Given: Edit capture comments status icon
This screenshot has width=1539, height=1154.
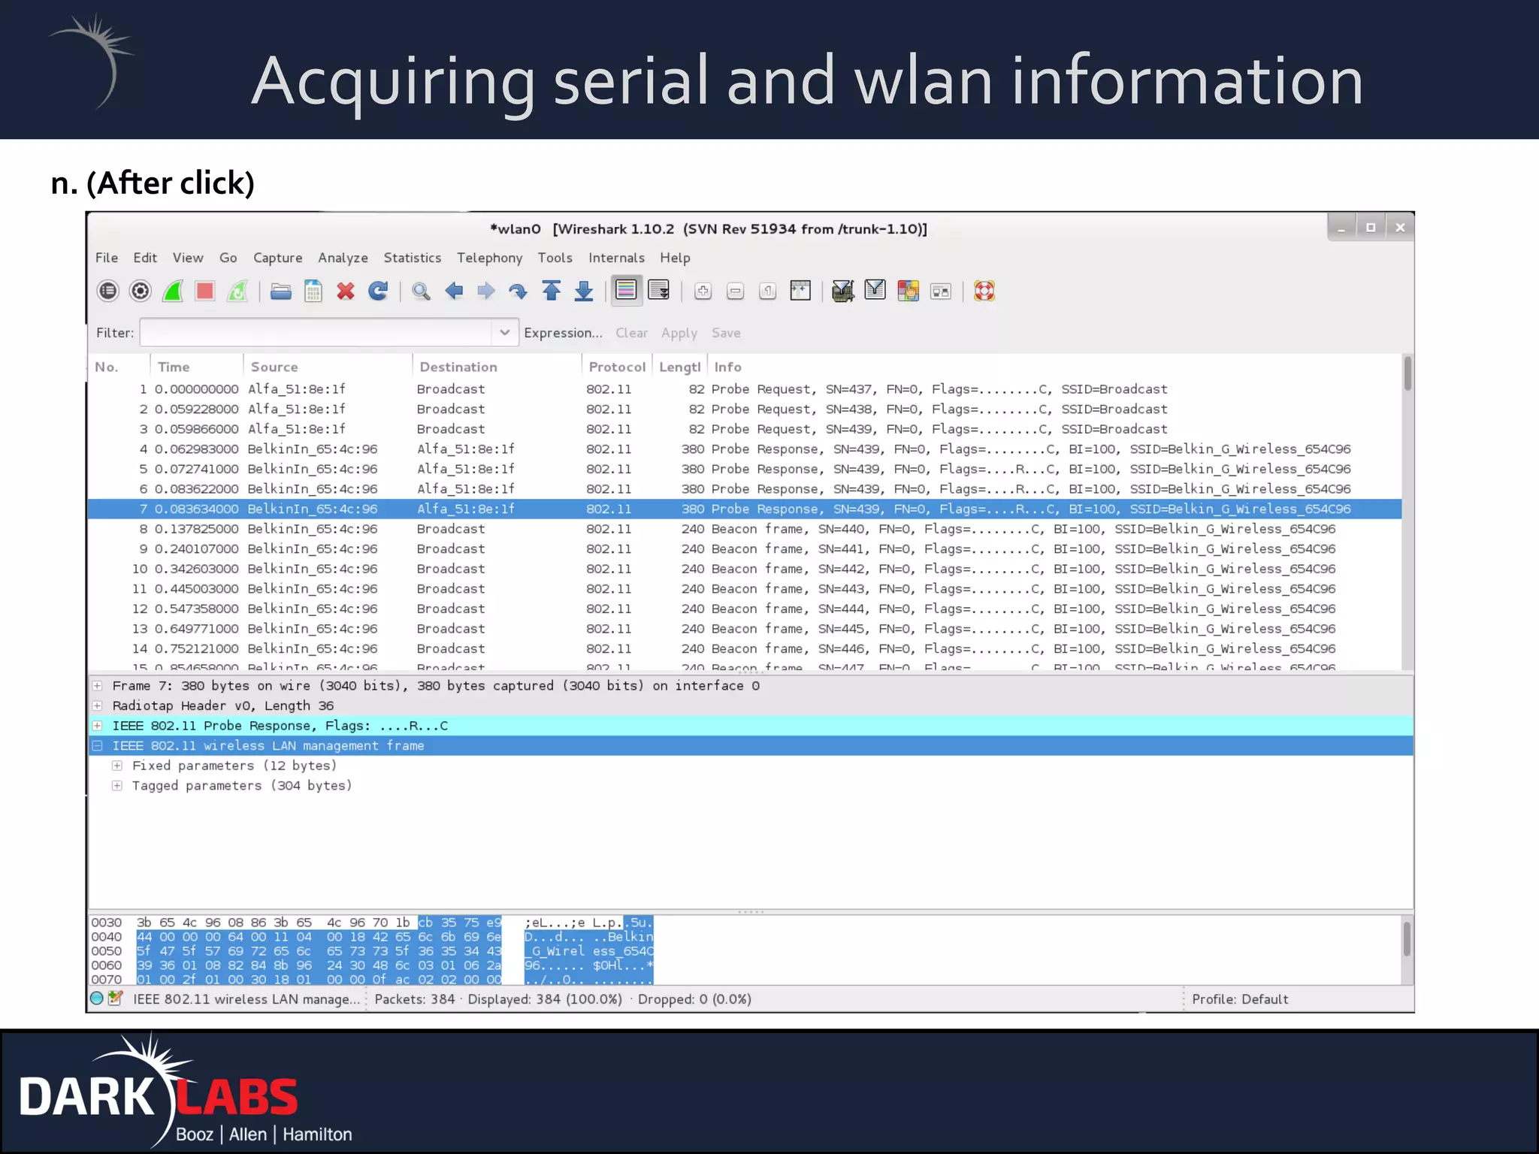Looking at the screenshot, I should [x=116, y=998].
